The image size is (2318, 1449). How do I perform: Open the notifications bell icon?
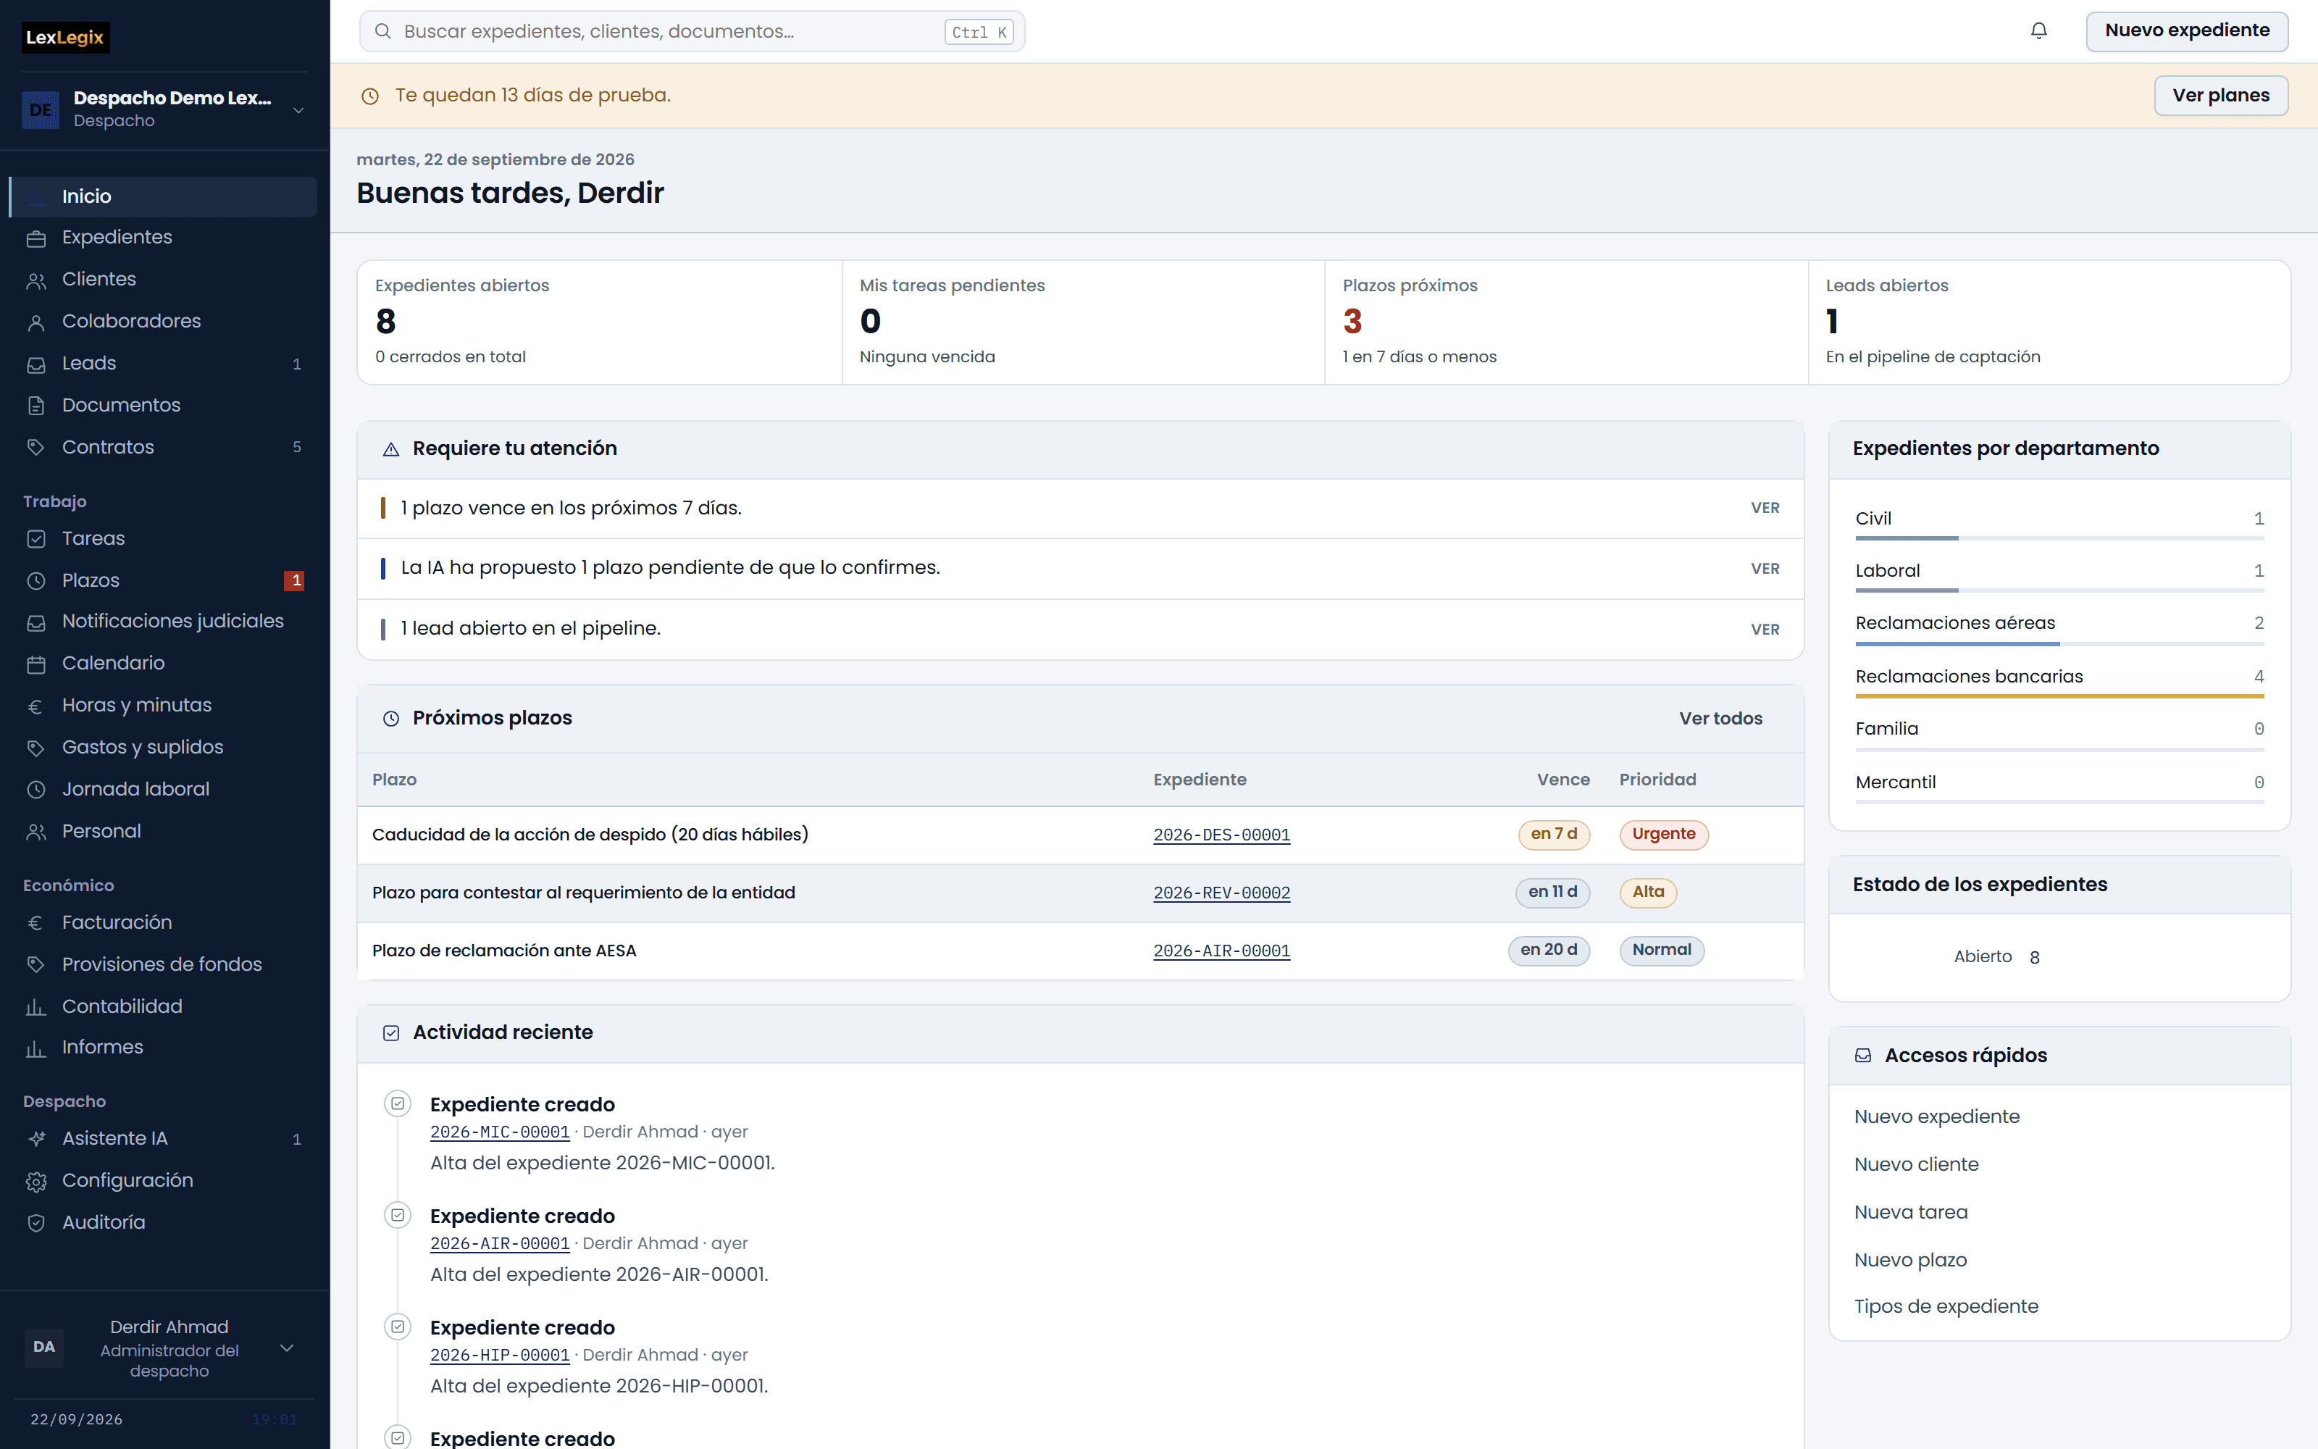coord(2038,30)
